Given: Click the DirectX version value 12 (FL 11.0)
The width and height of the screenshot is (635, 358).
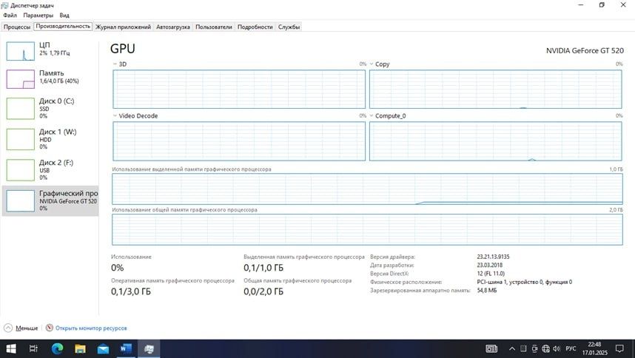Looking at the screenshot, I should 491,274.
